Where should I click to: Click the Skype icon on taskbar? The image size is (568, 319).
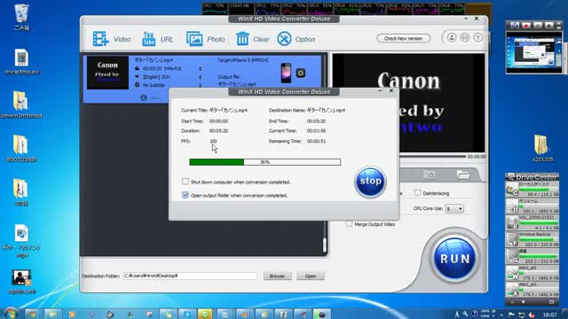pyautogui.click(x=187, y=315)
